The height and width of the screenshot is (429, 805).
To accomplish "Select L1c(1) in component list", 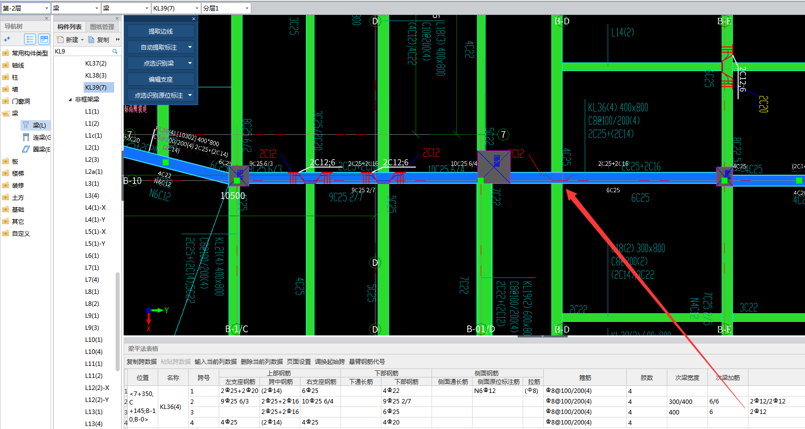I will 93,135.
